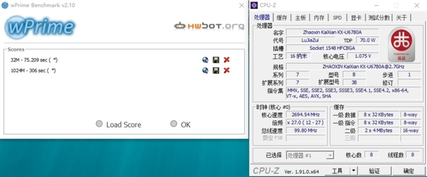This screenshot has height=177, width=427.
Task: Click the 步进 value field
Action: [x=409, y=75]
